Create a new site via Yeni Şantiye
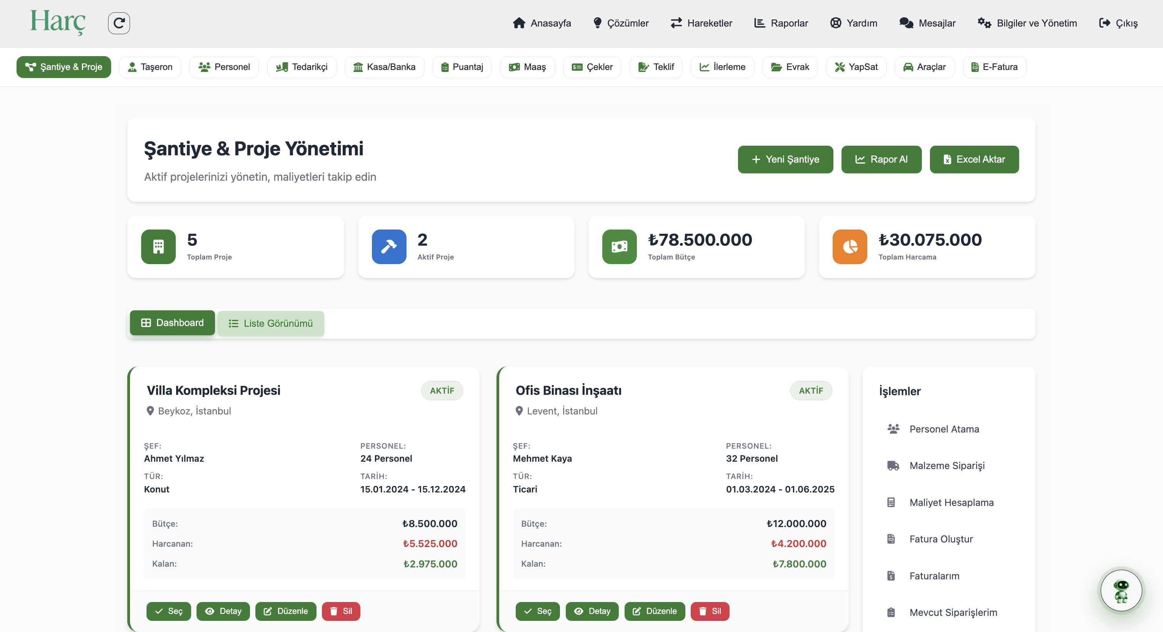1163x632 pixels. point(785,160)
